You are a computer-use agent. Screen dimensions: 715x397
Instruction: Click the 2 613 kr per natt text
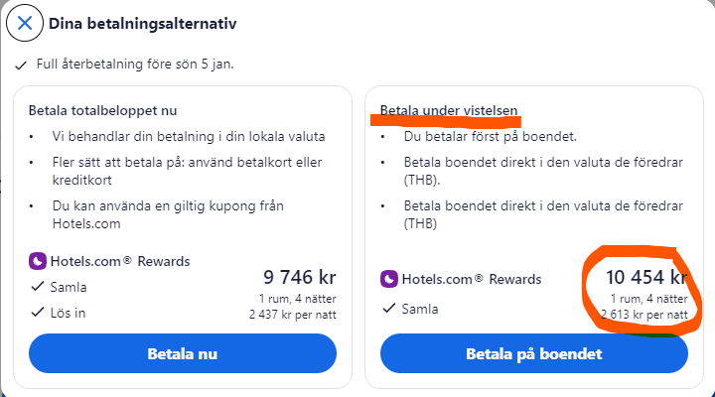click(x=644, y=315)
